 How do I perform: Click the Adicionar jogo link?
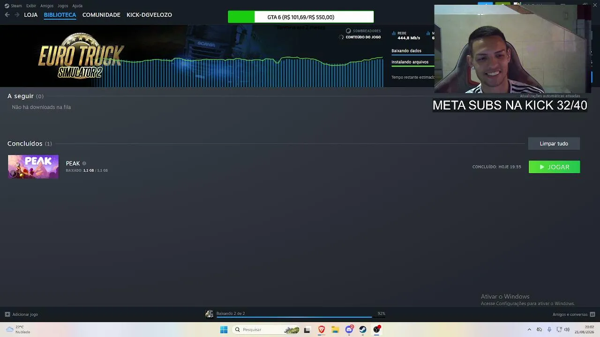[25, 315]
